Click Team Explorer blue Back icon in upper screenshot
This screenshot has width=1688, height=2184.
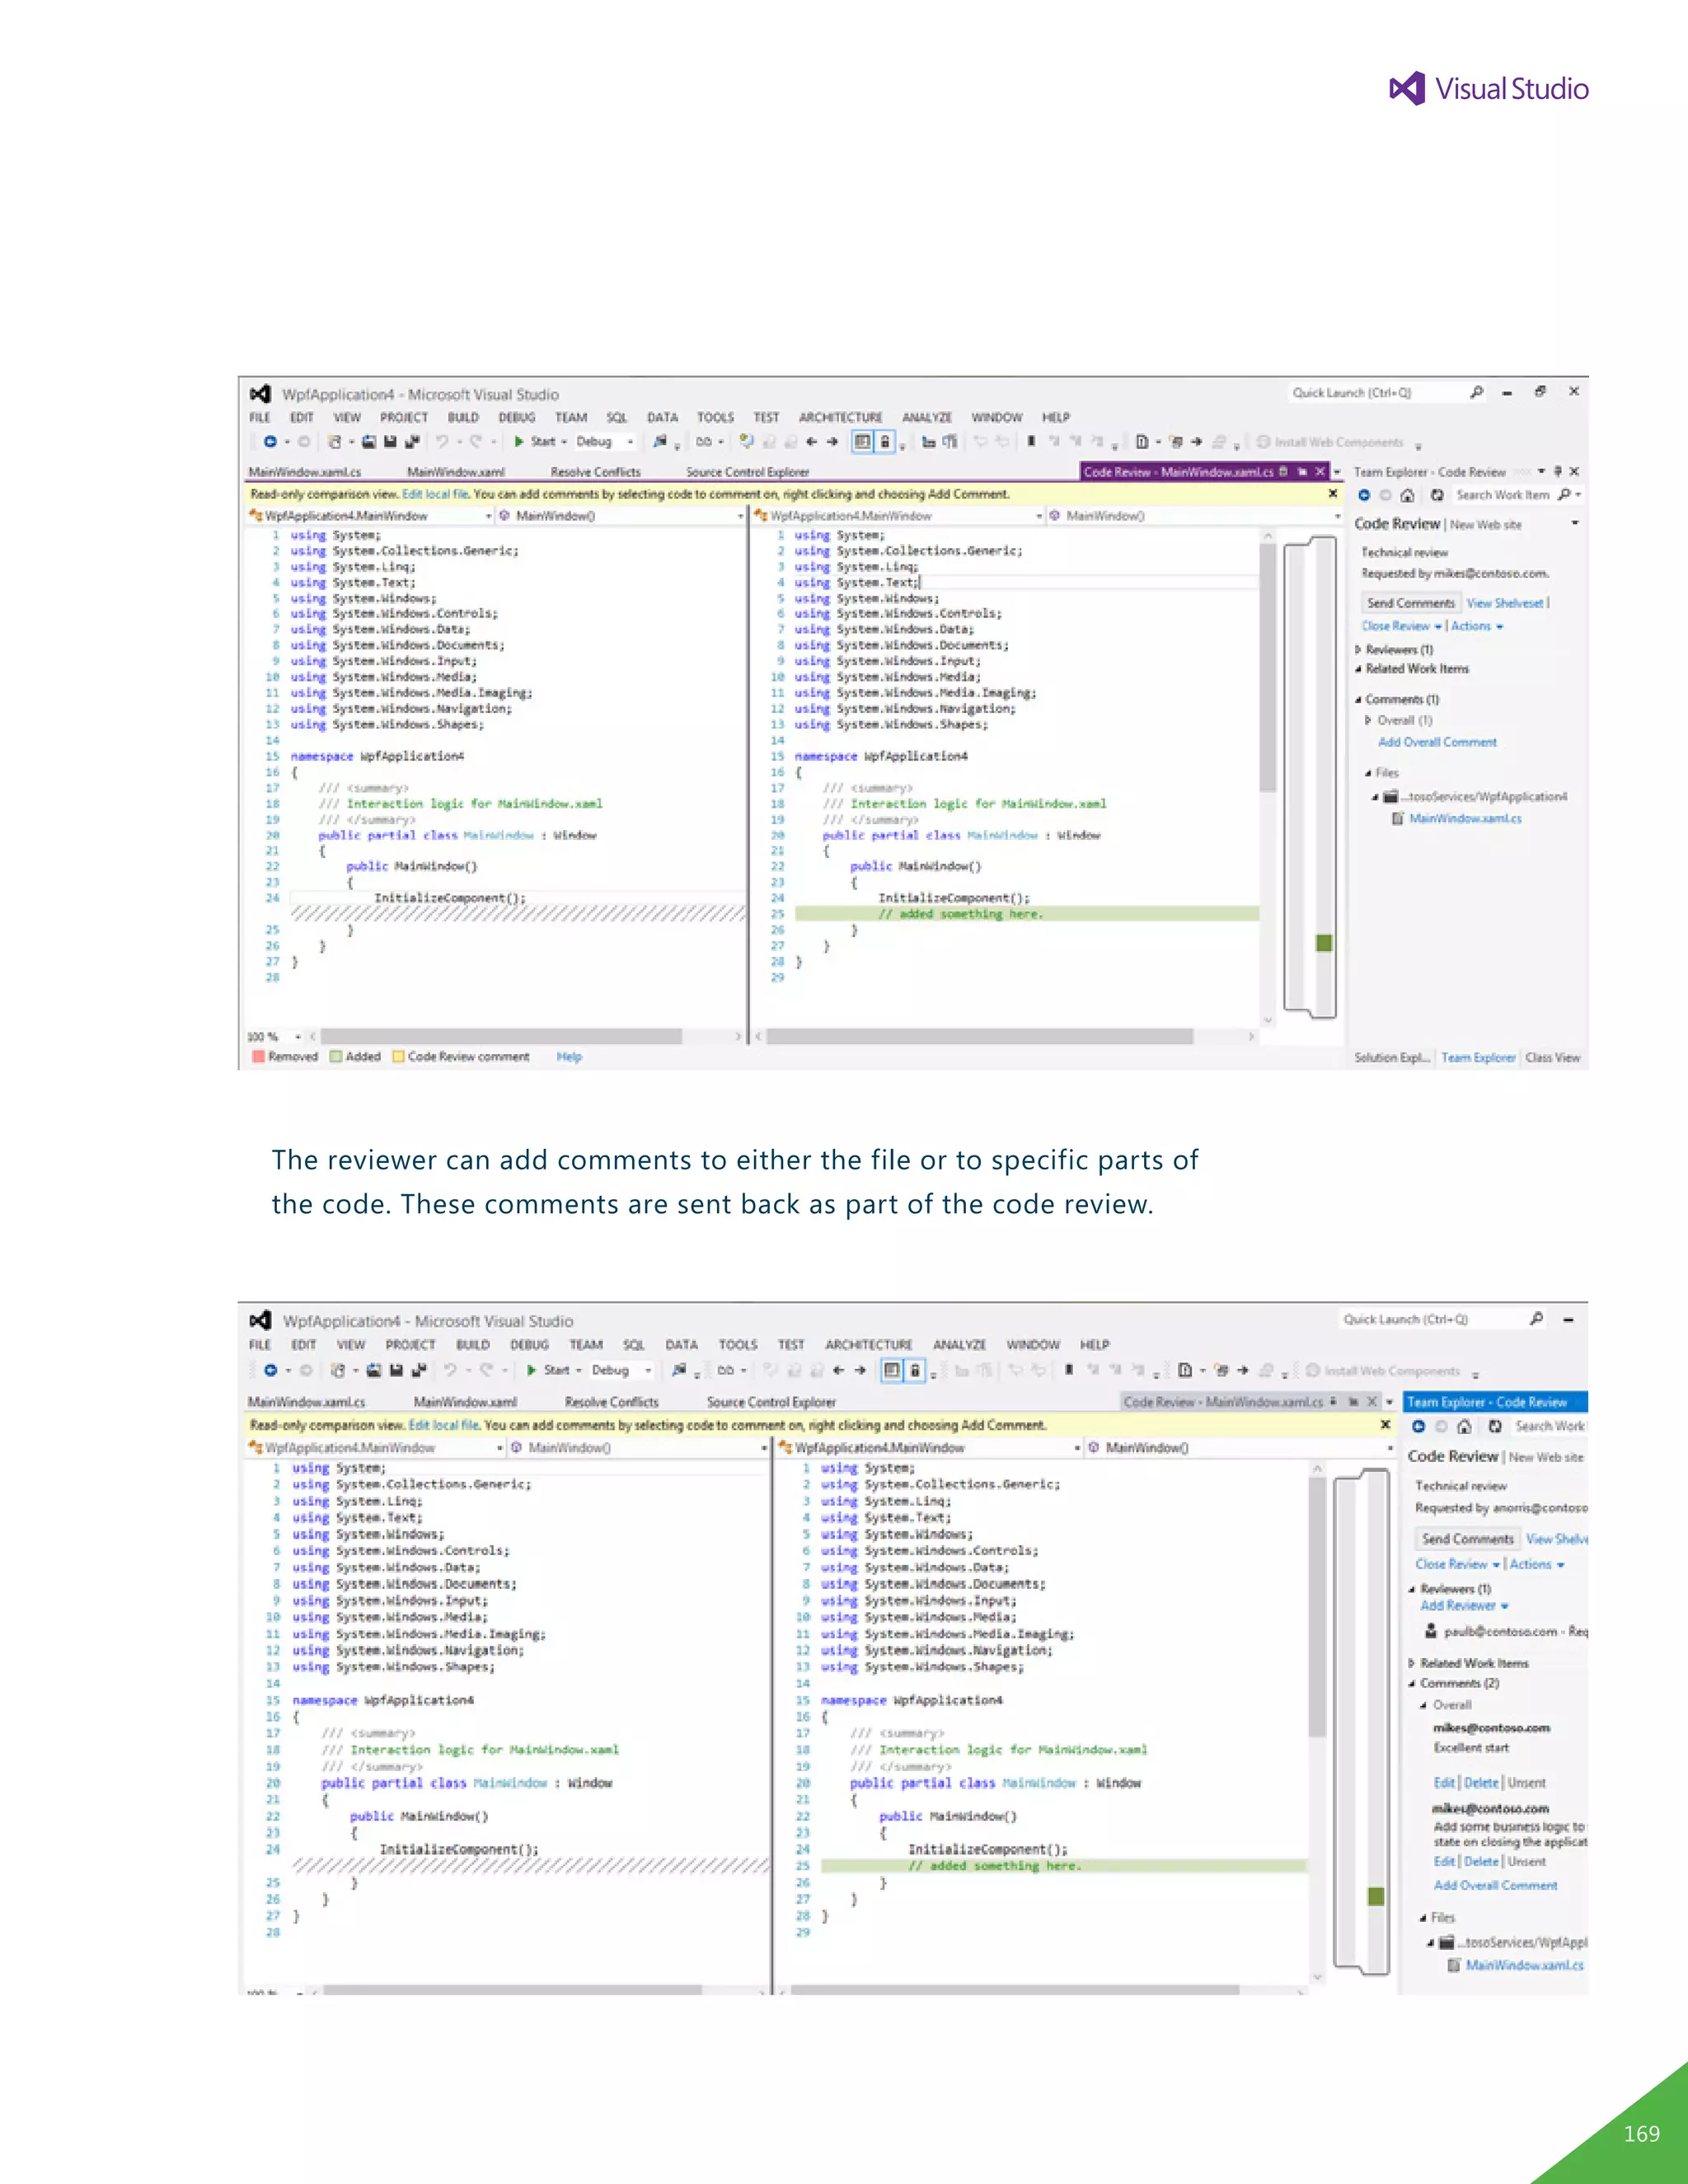(x=1364, y=495)
